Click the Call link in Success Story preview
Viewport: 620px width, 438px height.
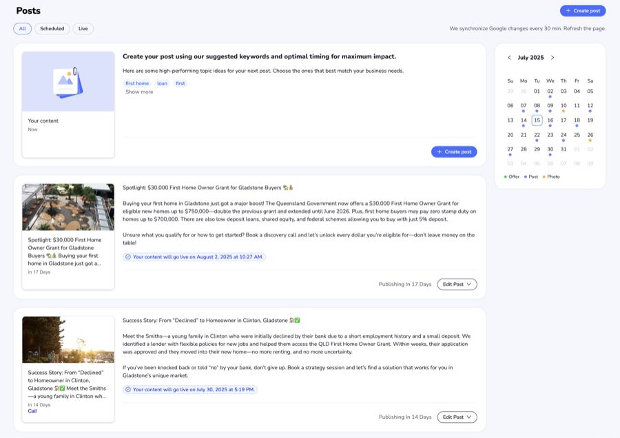[32, 411]
